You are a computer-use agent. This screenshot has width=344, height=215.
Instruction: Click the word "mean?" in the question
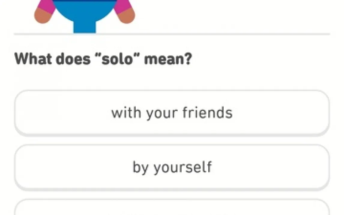168,59
